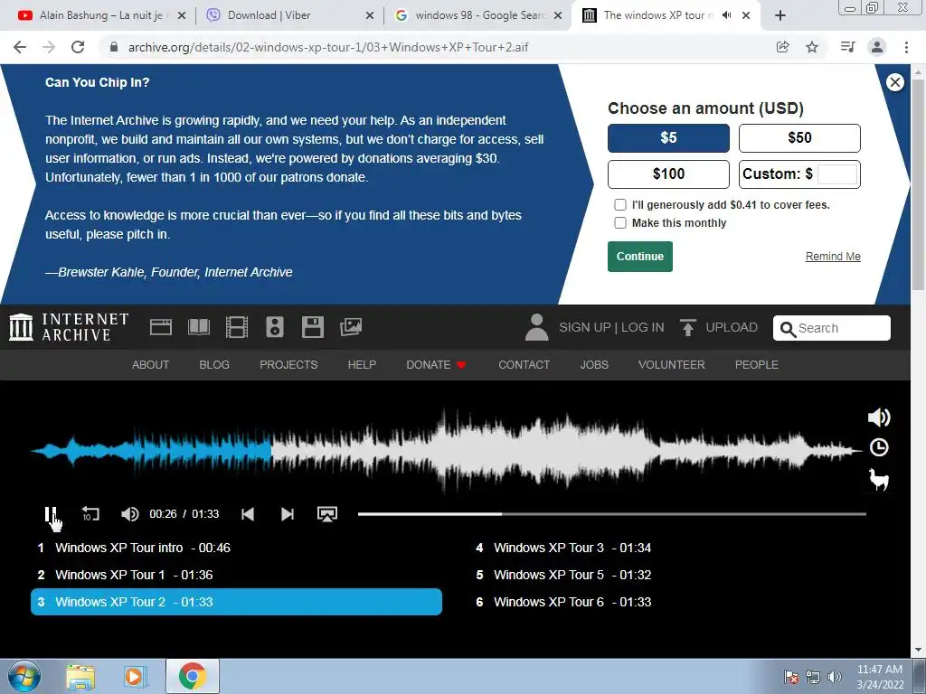Image resolution: width=926 pixels, height=694 pixels.
Task: Close the donation banner
Action: point(895,82)
